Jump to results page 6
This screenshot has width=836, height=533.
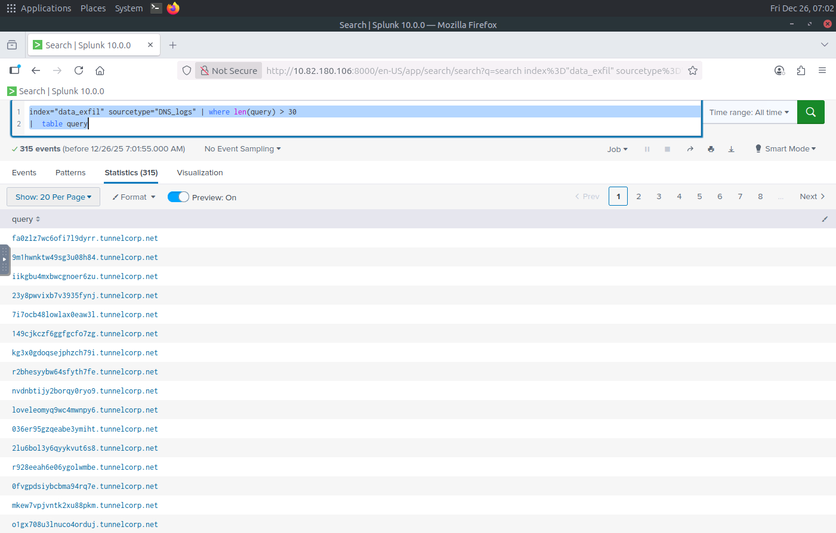coord(720,196)
